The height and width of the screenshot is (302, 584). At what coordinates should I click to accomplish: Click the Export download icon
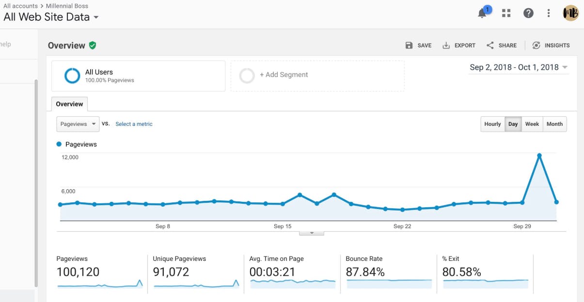tap(446, 45)
